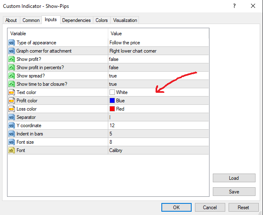Click the icon beside Graph corner for attachment
Image resolution: width=263 pixels, height=215 pixels.
(12, 51)
